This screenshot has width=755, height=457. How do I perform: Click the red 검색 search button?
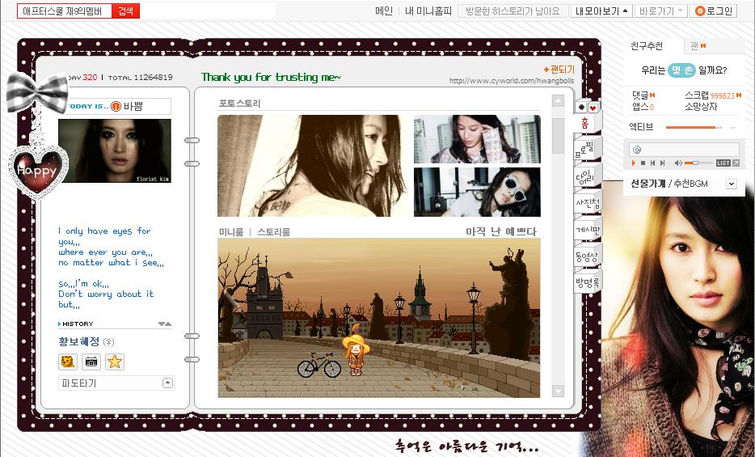pos(125,11)
